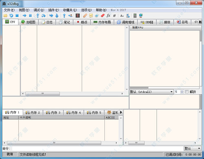Show more memory tabs with the arrow
This screenshot has width=204, height=159.
pos(121,112)
